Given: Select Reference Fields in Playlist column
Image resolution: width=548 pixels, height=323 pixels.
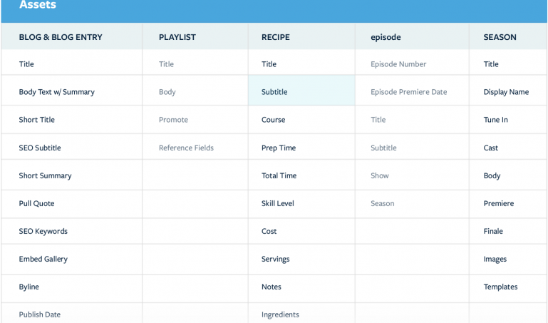Looking at the screenshot, I should (195, 148).
